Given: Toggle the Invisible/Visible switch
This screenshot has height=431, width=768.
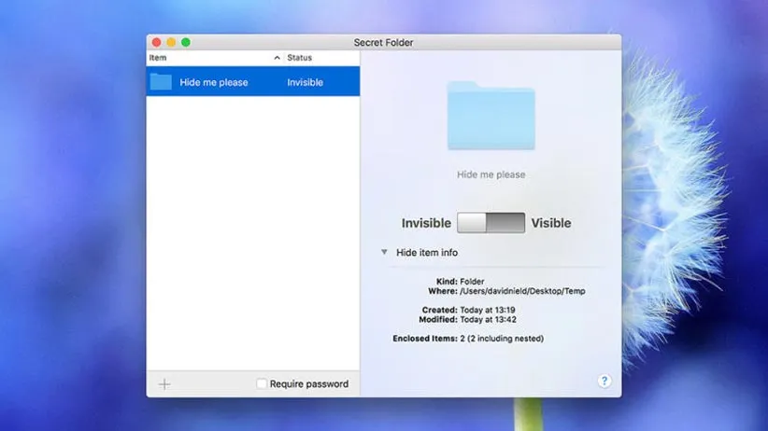Looking at the screenshot, I should click(491, 223).
